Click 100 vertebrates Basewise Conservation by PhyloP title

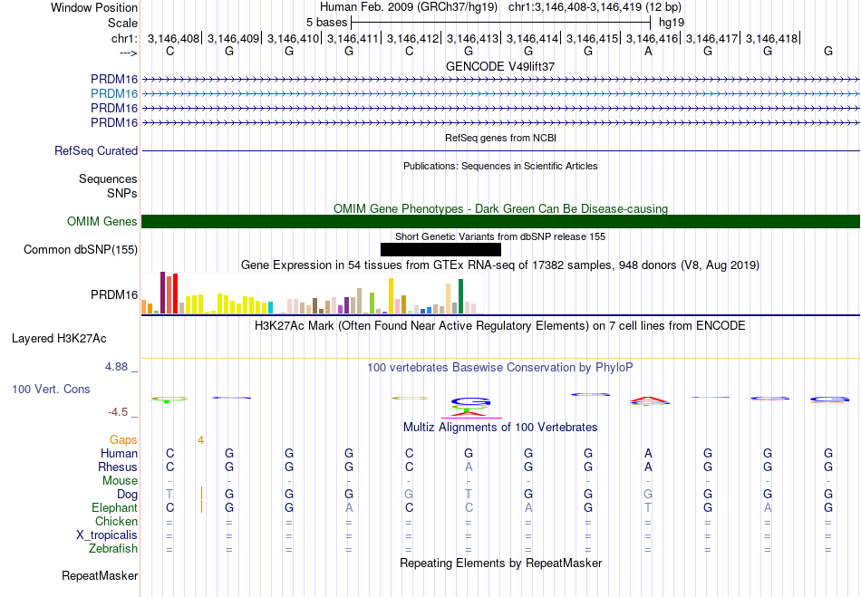tap(500, 368)
